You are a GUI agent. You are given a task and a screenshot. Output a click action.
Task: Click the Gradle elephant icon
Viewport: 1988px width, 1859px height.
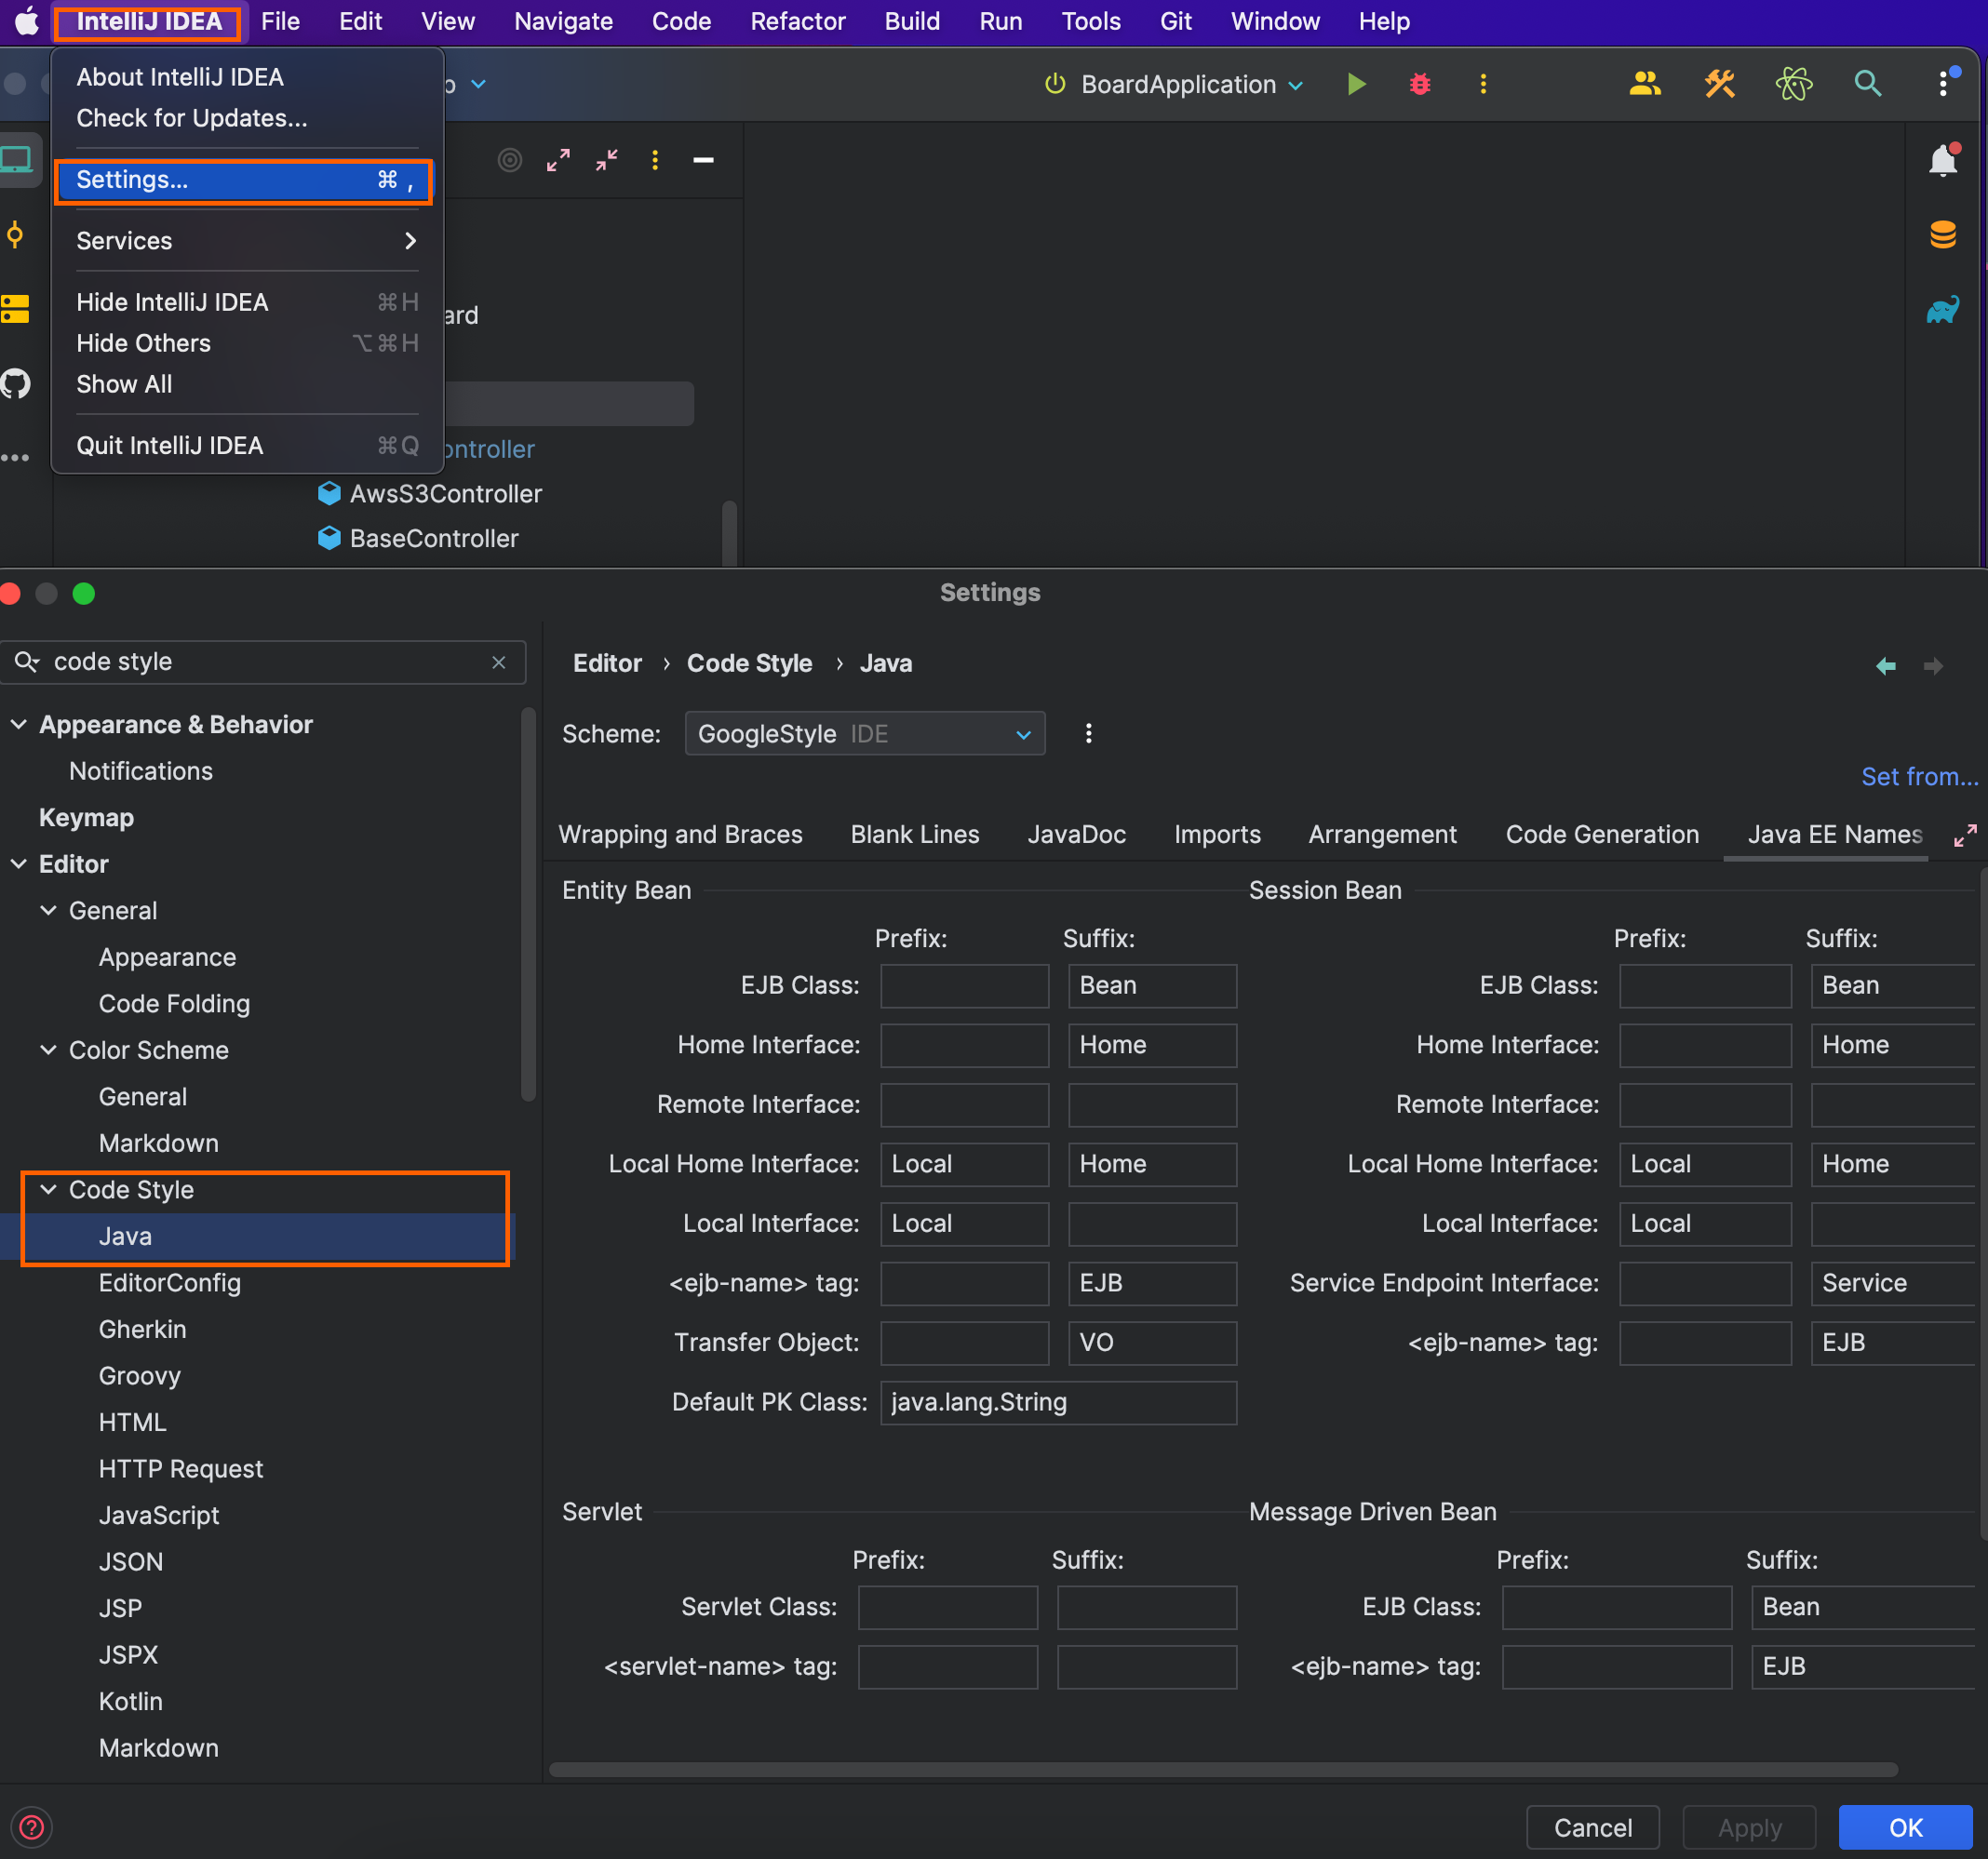pos(1942,311)
